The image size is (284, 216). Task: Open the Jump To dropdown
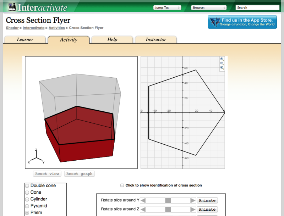pyautogui.click(x=167, y=7)
